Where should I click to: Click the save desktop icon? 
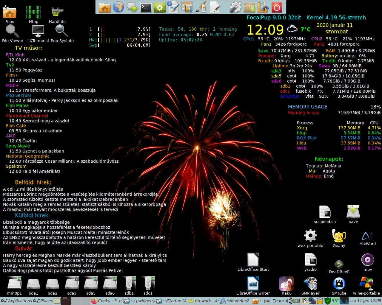click(x=353, y=214)
